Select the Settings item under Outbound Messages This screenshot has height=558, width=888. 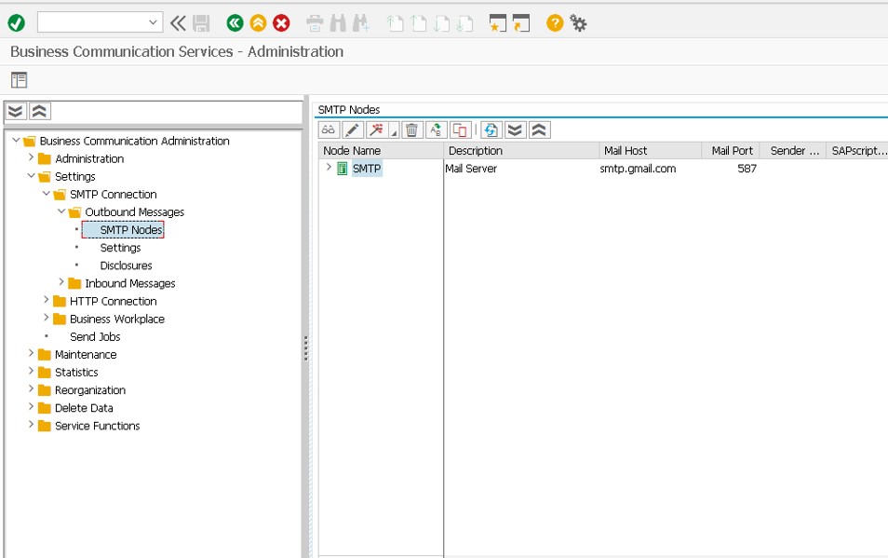[120, 248]
